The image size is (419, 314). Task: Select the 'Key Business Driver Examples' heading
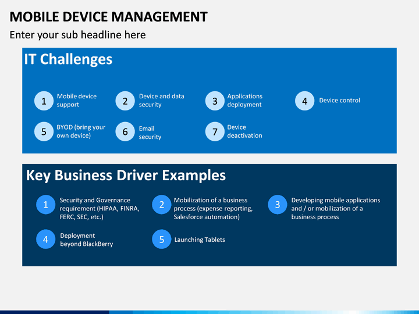(126, 176)
